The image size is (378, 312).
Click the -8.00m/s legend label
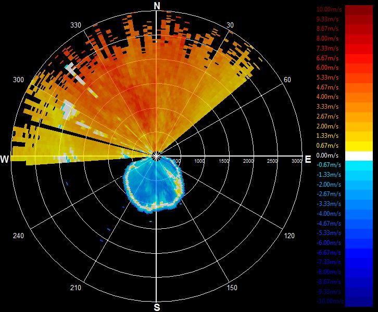[x=329, y=272]
